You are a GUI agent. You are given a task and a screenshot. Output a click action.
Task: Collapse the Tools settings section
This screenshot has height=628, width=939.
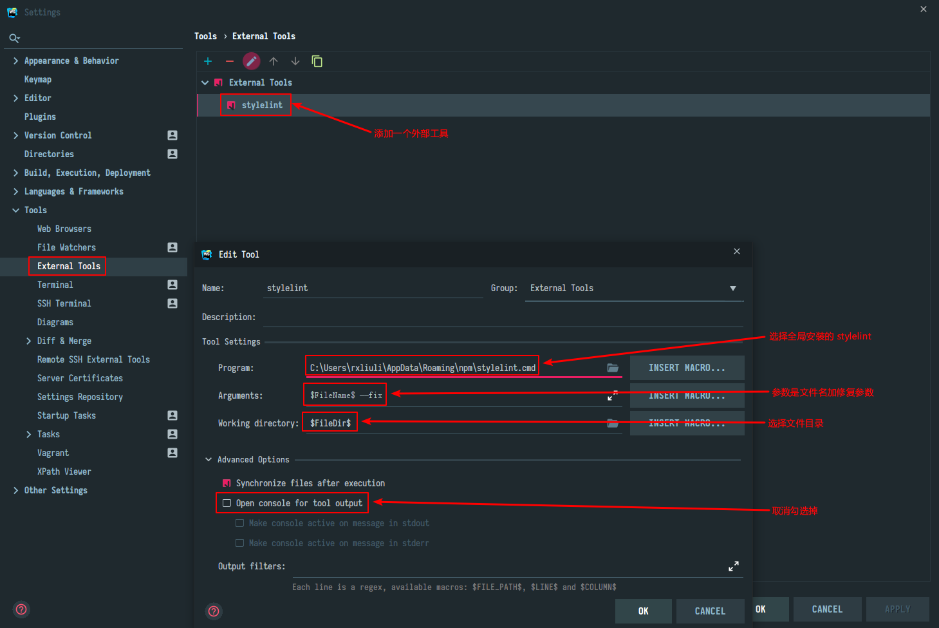point(15,210)
